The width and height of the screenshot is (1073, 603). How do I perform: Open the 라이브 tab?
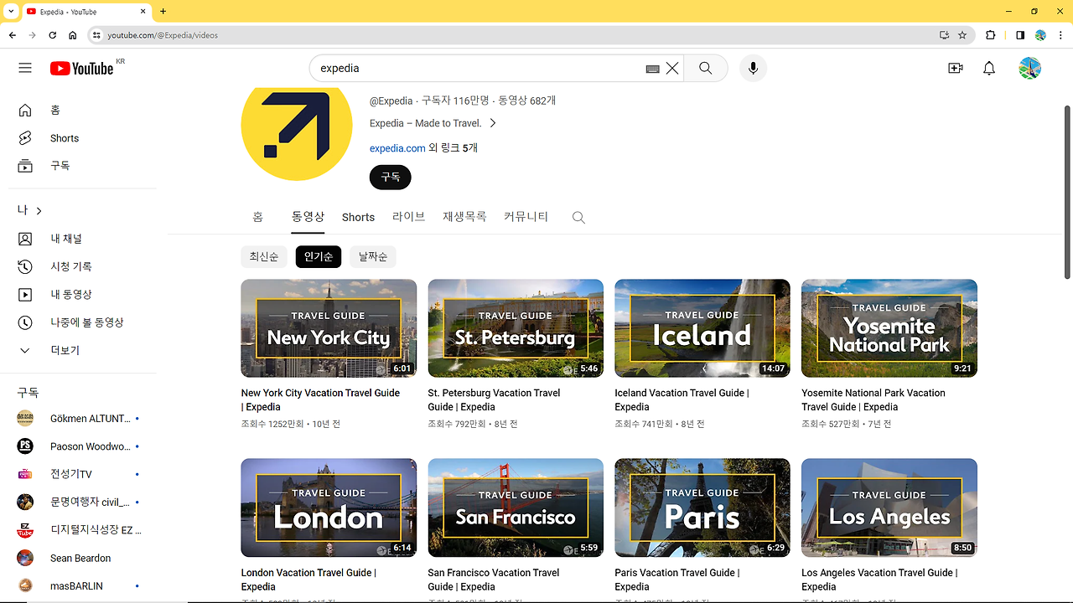click(409, 217)
